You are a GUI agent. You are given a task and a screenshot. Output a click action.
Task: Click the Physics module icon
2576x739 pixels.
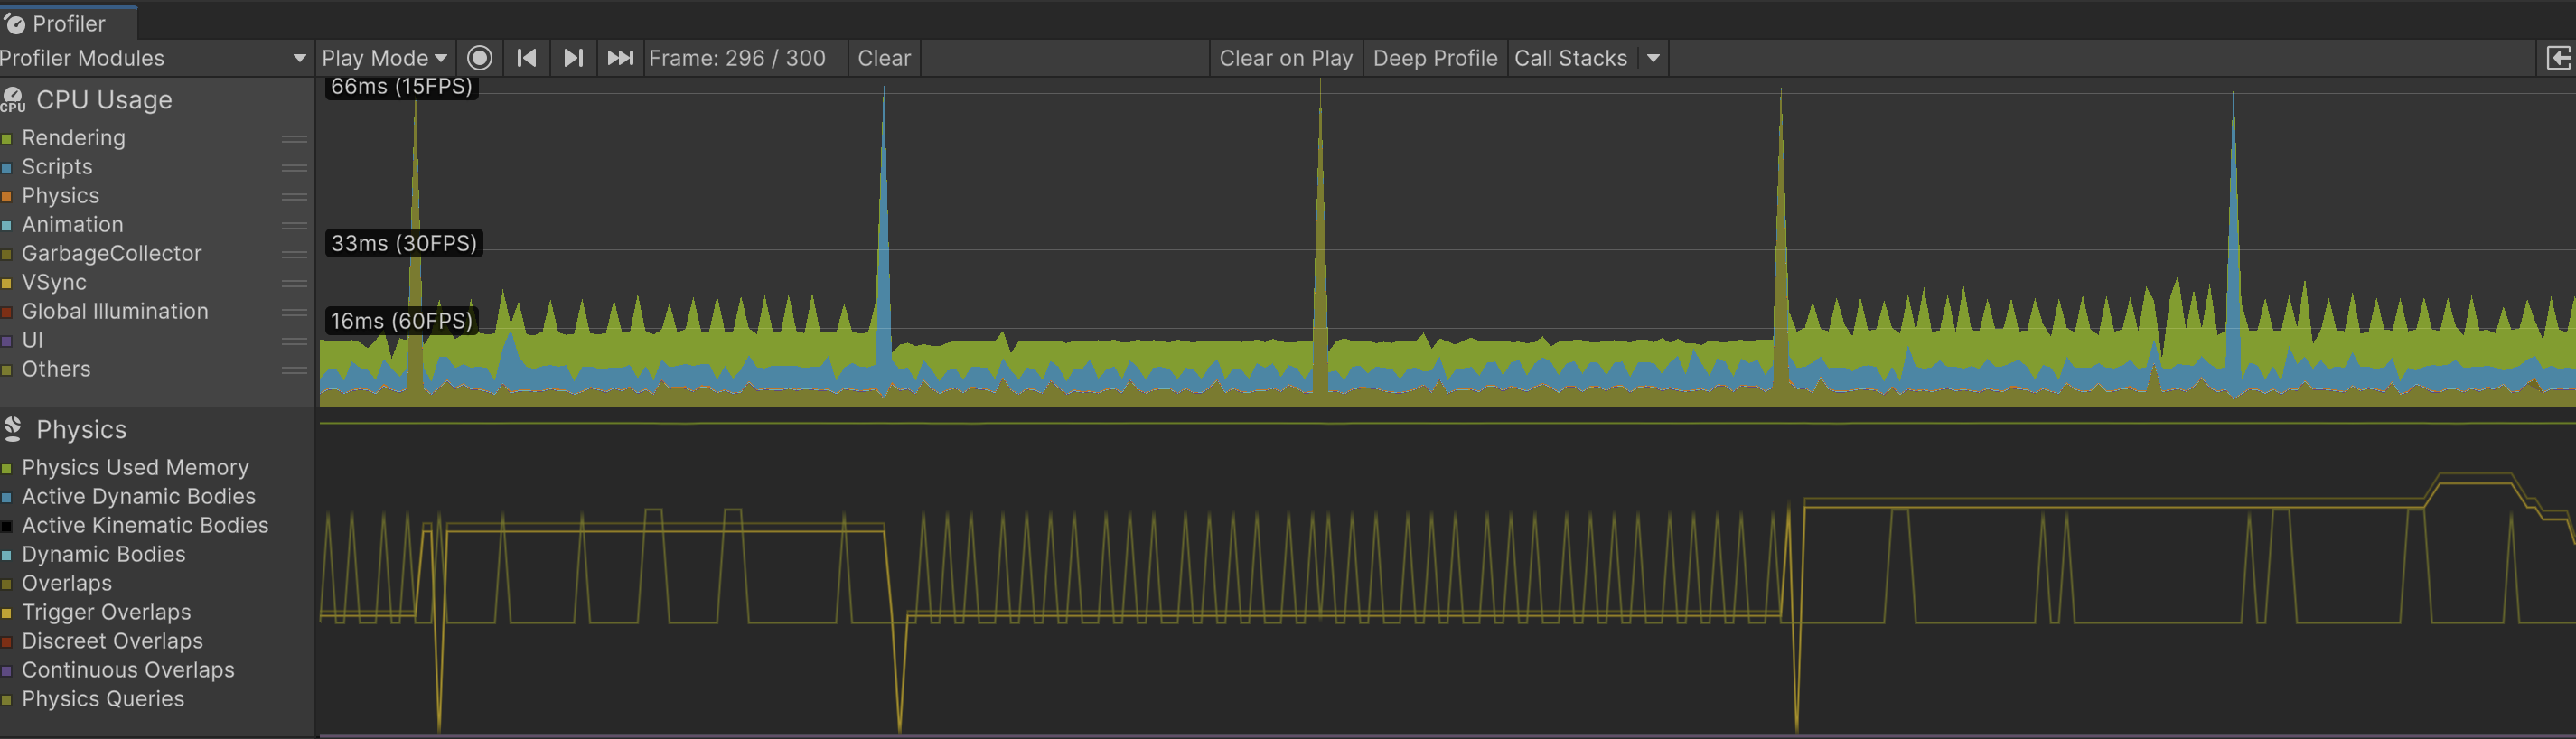tap(13, 429)
